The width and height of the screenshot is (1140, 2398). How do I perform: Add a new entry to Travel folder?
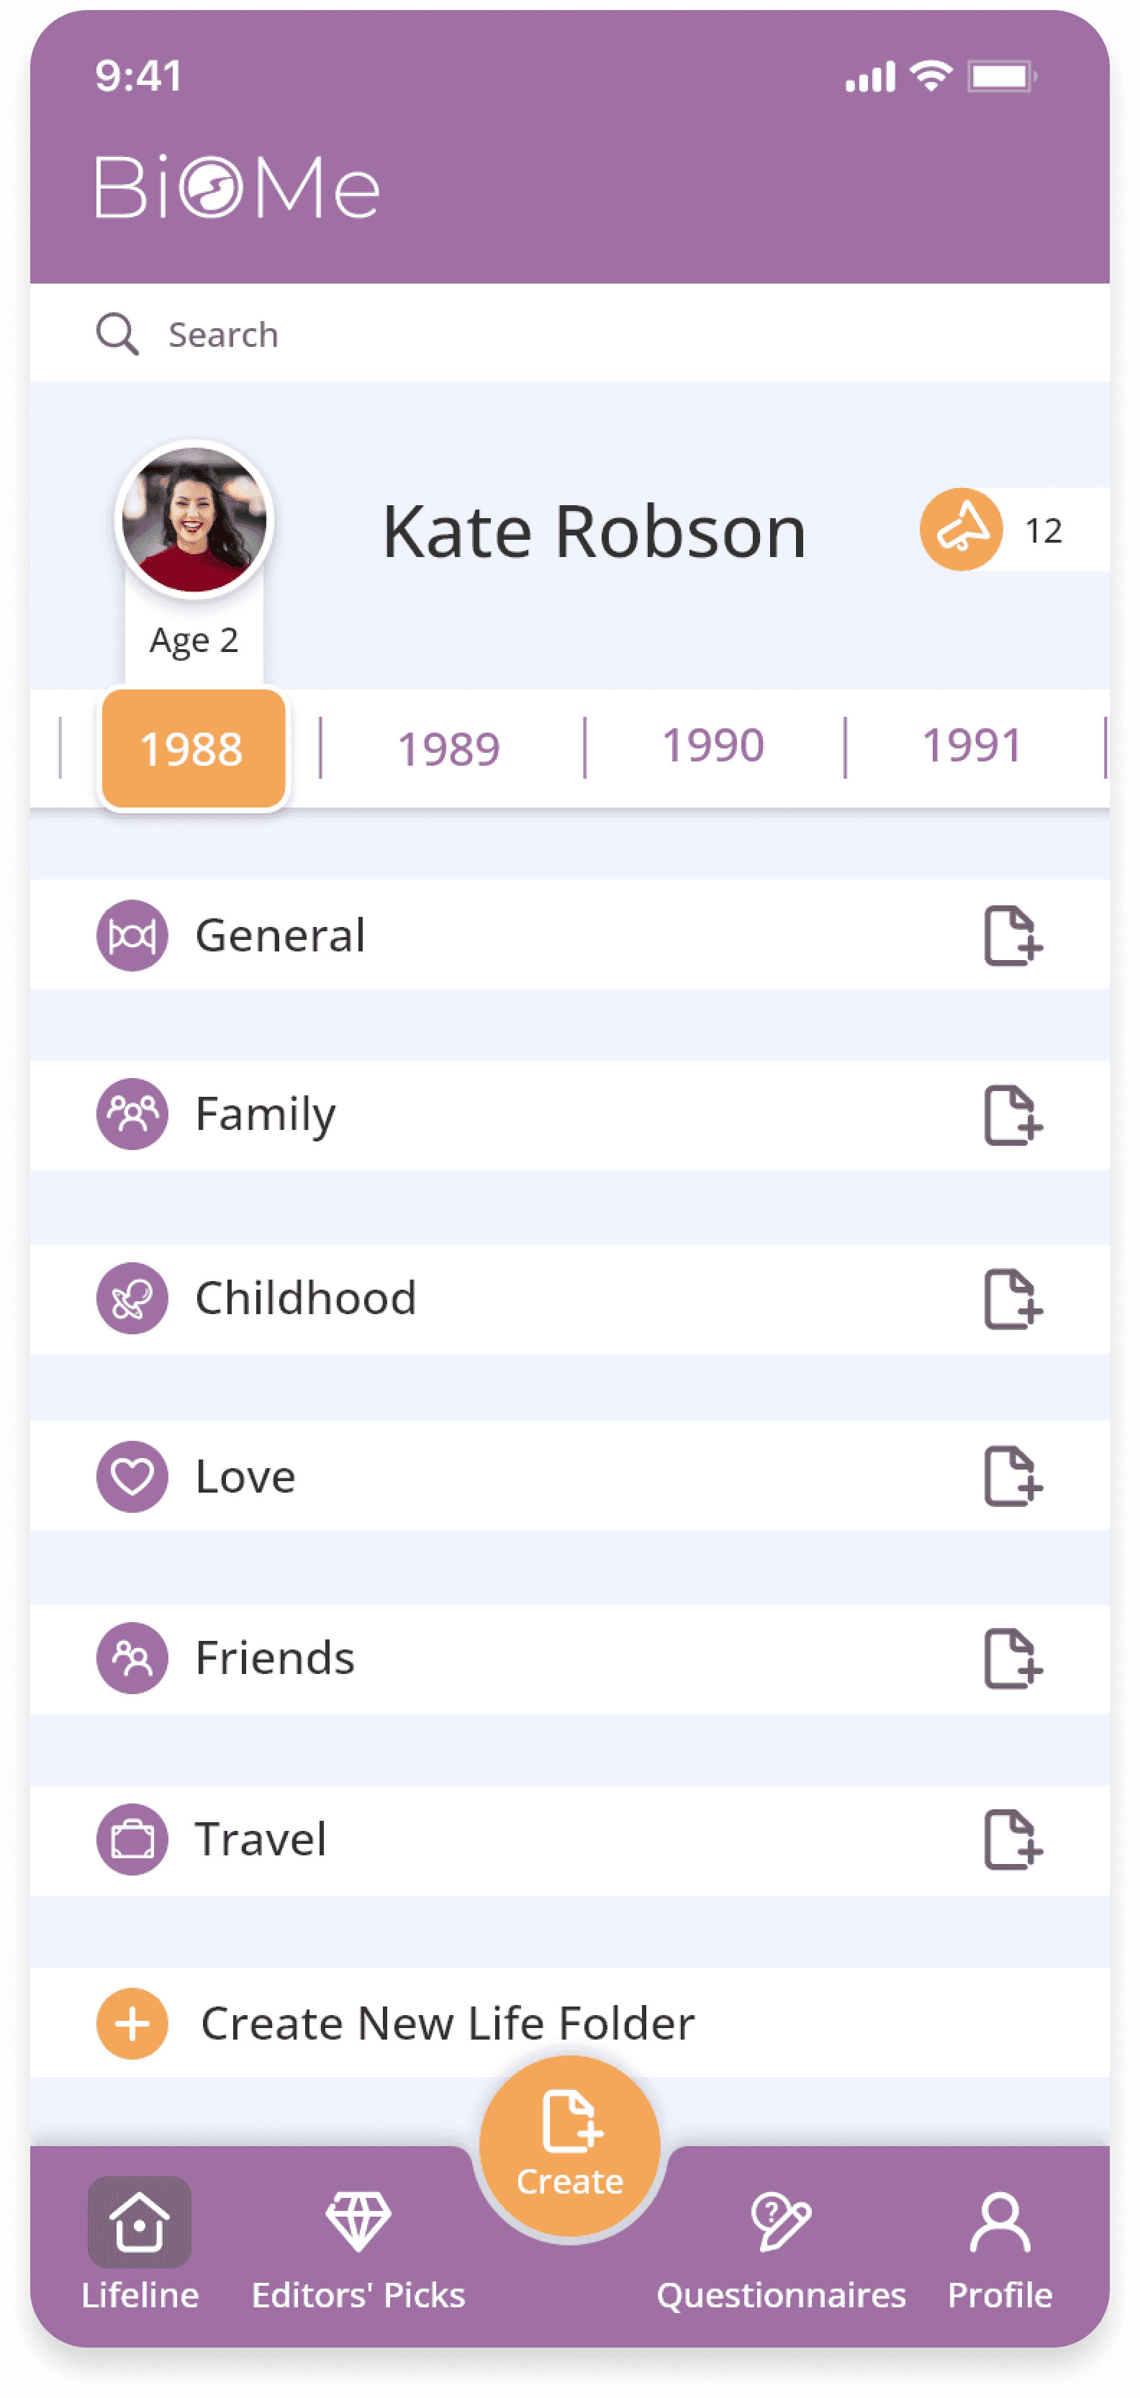click(x=1013, y=1839)
